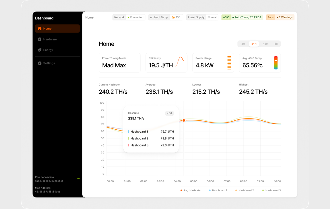330x209 pixels.
Task: Select the orange data point marker on the hashrate chart
Action: pos(184,120)
